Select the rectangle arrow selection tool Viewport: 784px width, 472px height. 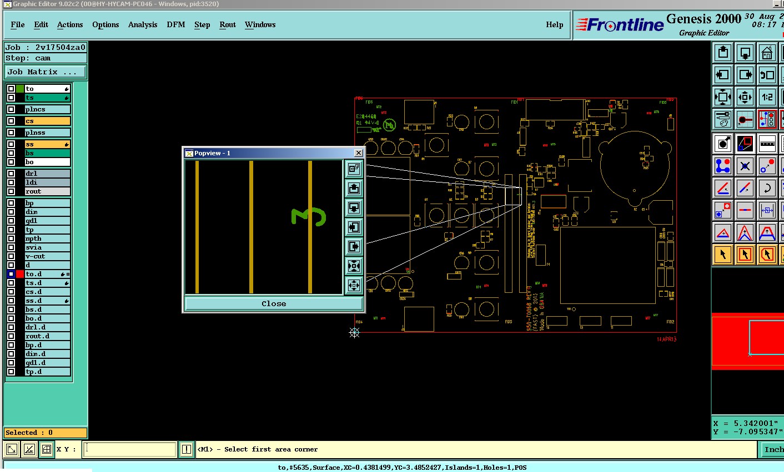(x=745, y=255)
